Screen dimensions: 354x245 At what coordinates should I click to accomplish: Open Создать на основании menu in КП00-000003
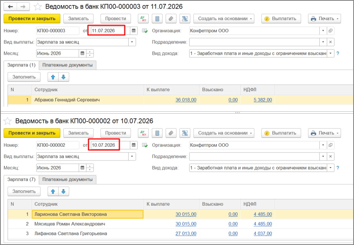(x=224, y=18)
